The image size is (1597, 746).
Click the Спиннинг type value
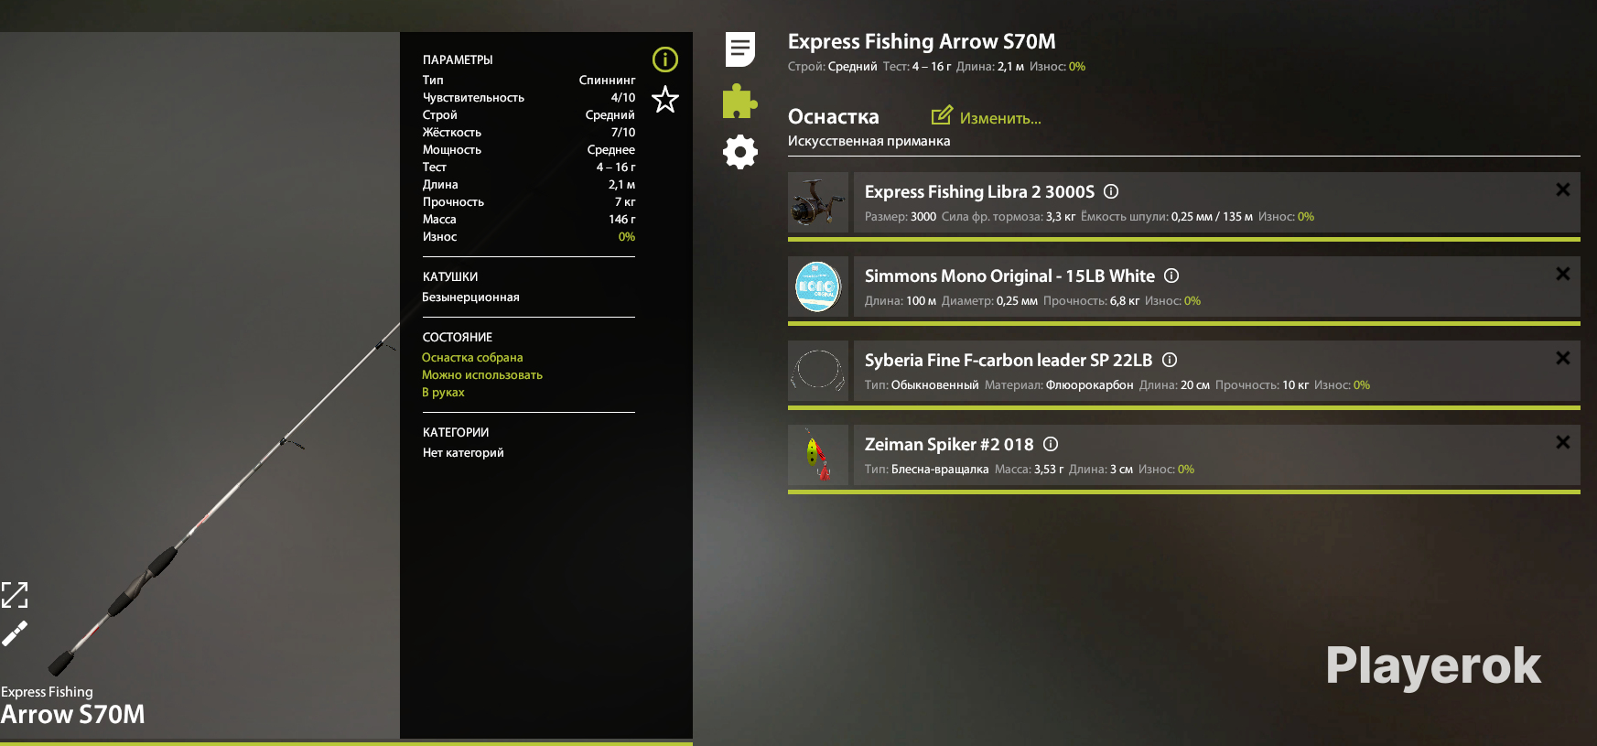(607, 80)
